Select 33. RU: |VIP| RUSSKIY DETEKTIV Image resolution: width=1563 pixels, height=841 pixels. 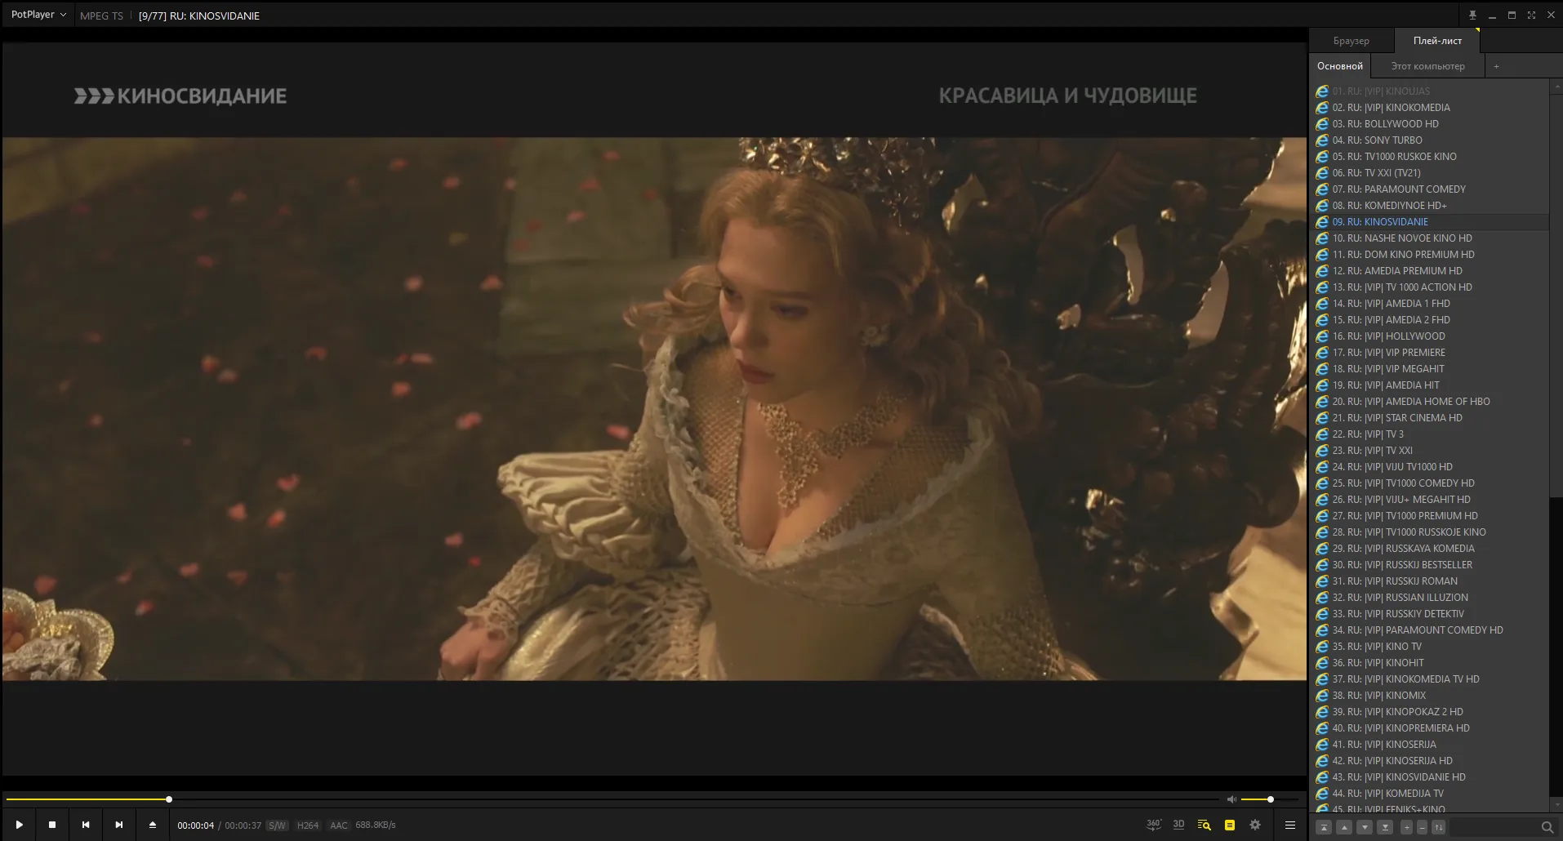(x=1429, y=614)
